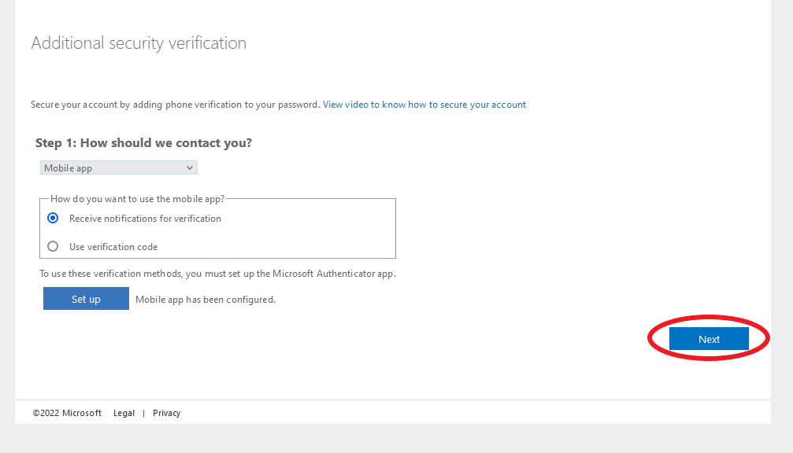Click the 'How do you want to use the mobile app?' legend
Screen dimensions: 793x453
tap(137, 199)
